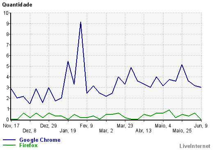Select the Nov, 17 date label
The width and height of the screenshot is (213, 150).
click(11, 126)
